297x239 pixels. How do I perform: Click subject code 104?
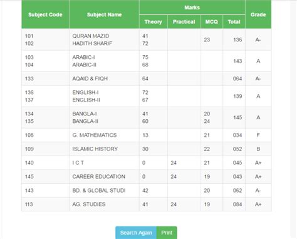[29, 65]
